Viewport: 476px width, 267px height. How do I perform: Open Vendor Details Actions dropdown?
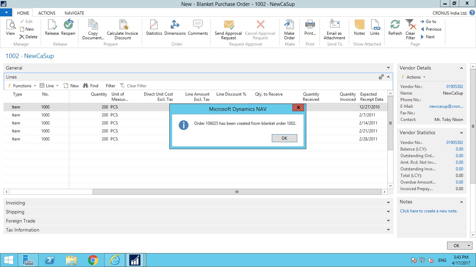point(414,77)
